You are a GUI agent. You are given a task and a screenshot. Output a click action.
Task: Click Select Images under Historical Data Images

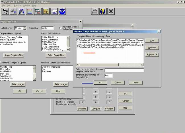coord(61,84)
